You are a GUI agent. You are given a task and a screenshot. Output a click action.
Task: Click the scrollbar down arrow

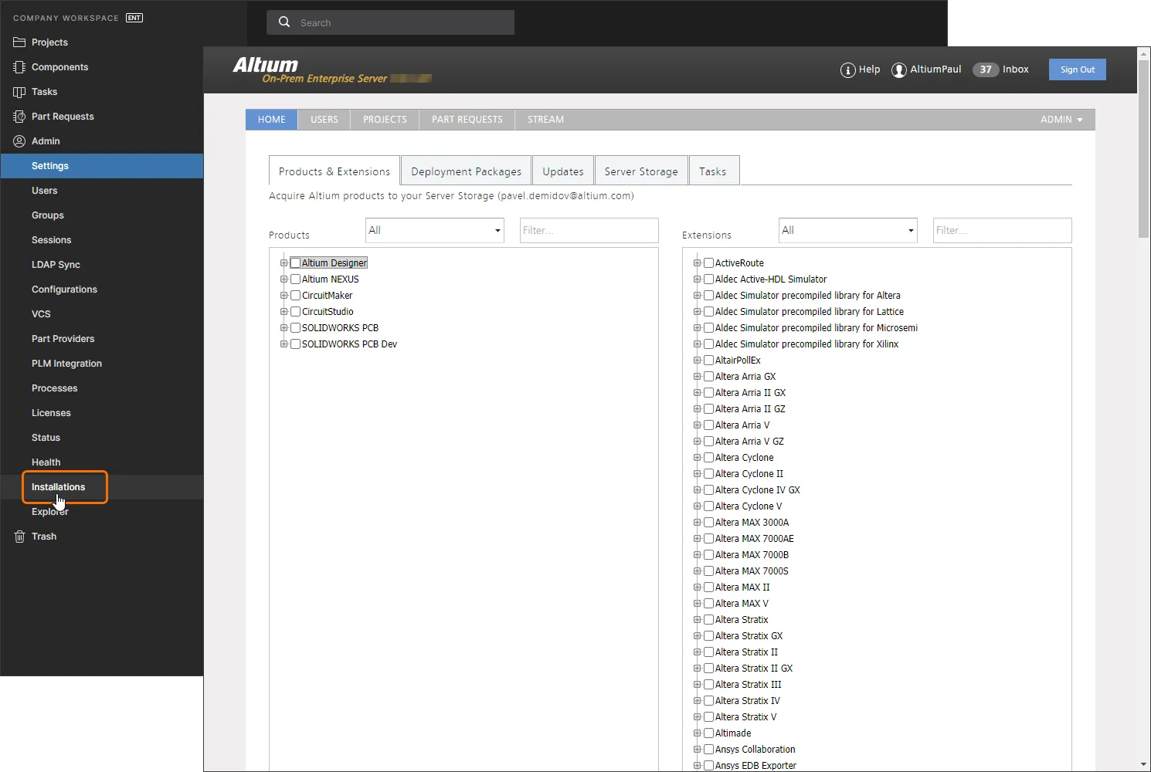1144,764
